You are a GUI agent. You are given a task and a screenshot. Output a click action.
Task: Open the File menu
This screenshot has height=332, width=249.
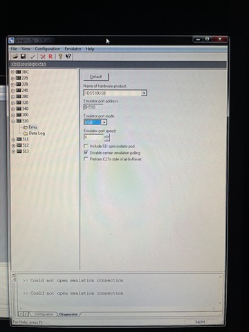coord(14,49)
